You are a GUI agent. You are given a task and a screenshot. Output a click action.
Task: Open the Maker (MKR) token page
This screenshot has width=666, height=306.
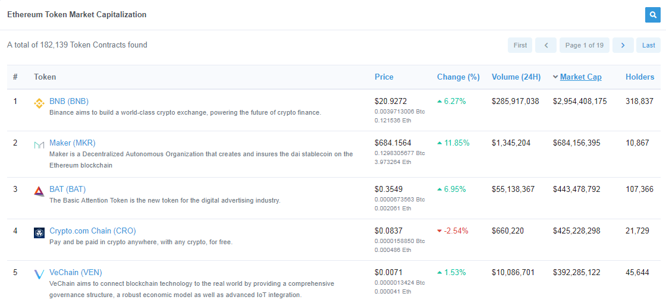coord(72,143)
